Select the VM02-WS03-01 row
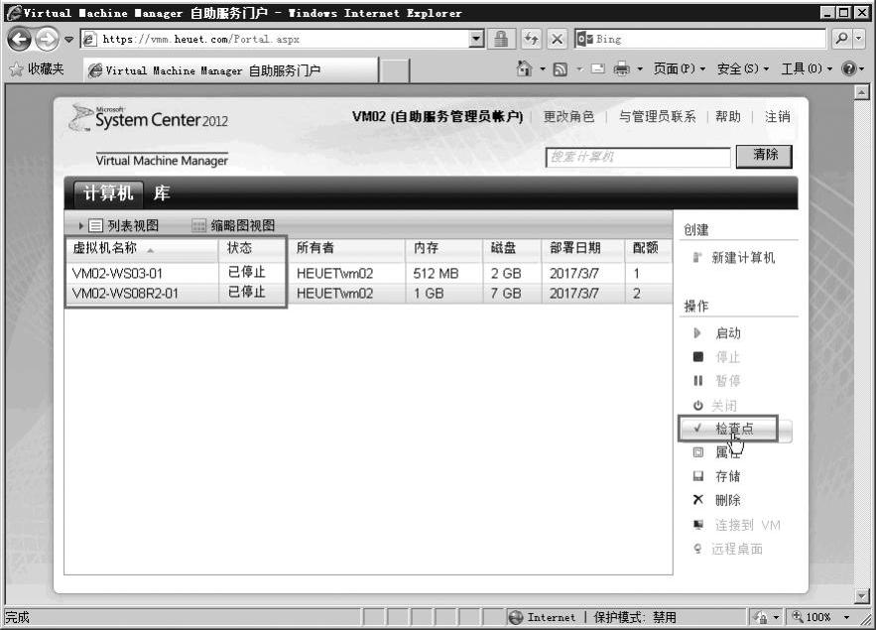Viewport: 876px width, 630px height. 369,273
